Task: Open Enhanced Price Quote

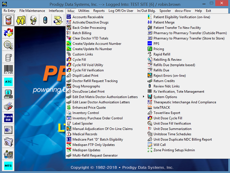Action: tap(89, 107)
